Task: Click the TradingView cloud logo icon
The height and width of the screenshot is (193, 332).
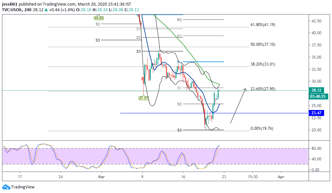Action: click(x=6, y=187)
